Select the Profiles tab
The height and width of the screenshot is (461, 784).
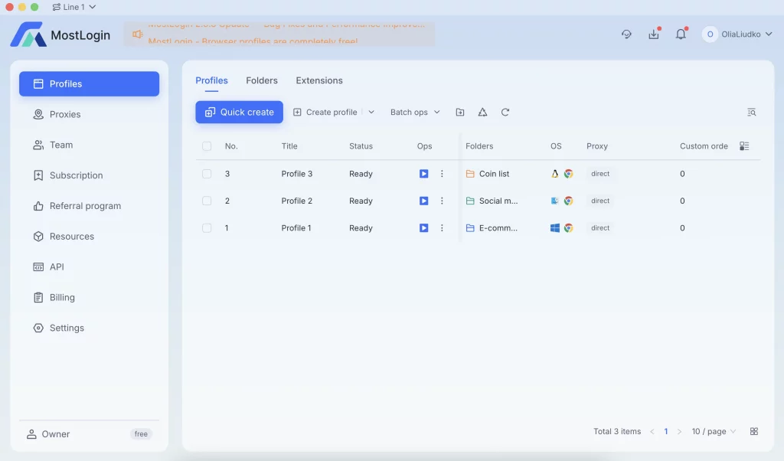(211, 80)
